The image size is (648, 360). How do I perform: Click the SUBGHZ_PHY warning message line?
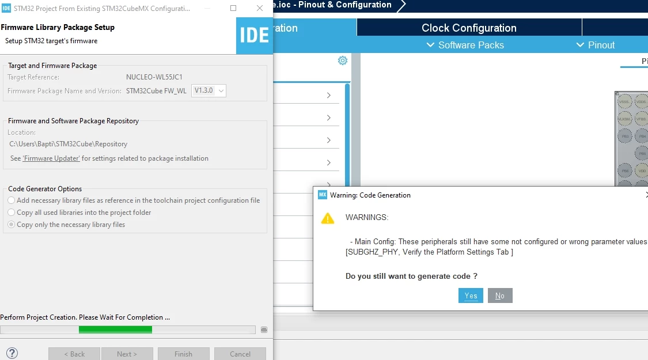429,252
